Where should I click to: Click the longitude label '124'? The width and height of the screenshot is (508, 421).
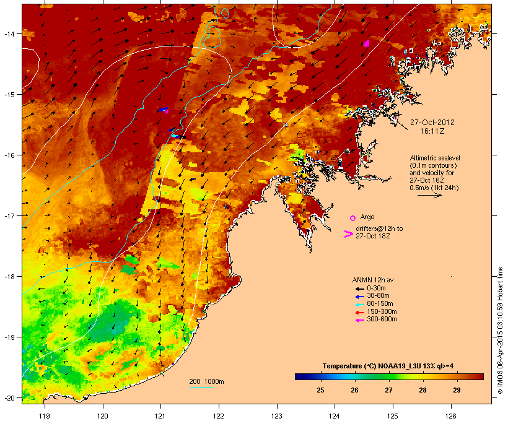(335, 416)
